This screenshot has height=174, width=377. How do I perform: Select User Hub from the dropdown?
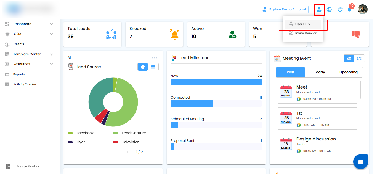pyautogui.click(x=302, y=24)
